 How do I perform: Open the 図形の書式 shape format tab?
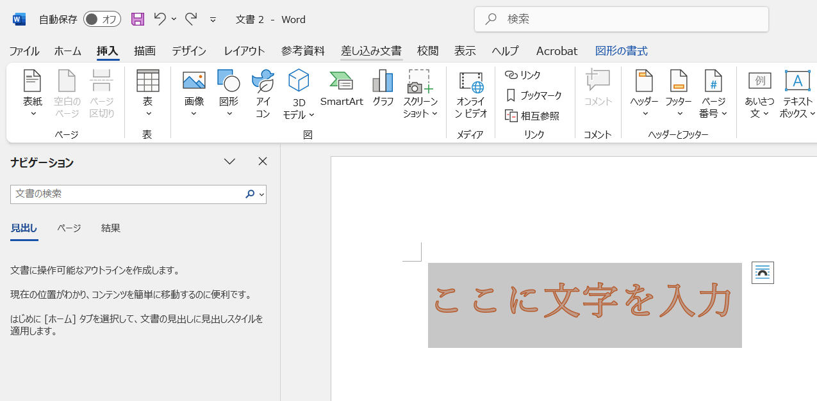[621, 51]
